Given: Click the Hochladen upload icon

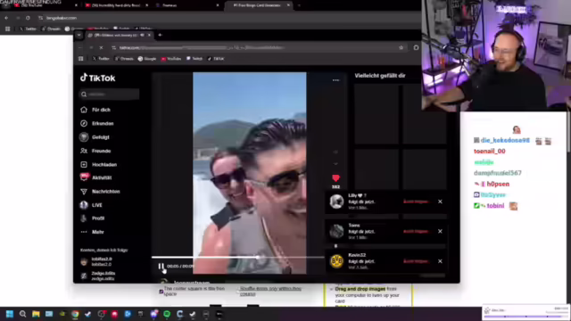Looking at the screenshot, I should point(84,164).
